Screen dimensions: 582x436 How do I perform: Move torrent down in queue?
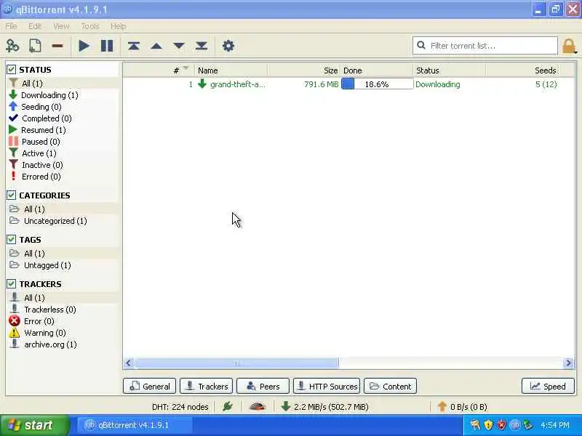(179, 46)
